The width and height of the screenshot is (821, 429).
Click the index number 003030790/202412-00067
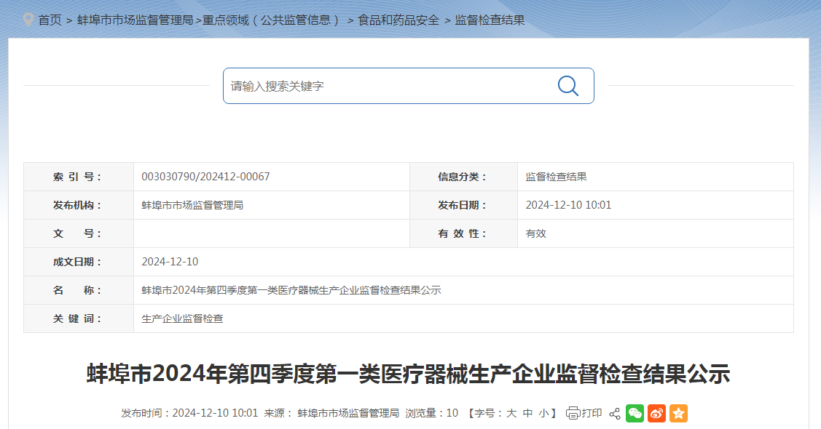205,177
